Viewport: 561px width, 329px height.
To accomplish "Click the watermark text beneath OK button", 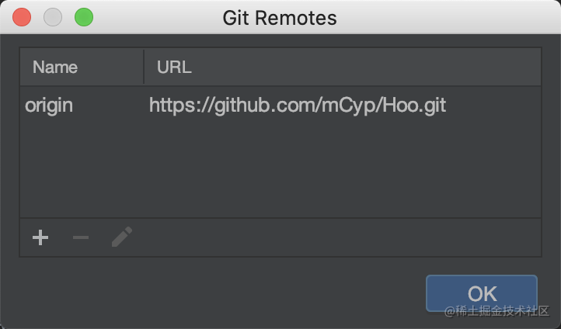I will pos(497,311).
